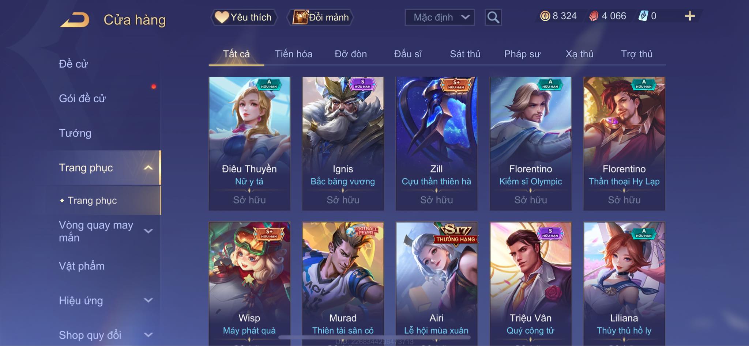Go to Tướng in the sidebar
The image size is (749, 346).
pos(75,133)
